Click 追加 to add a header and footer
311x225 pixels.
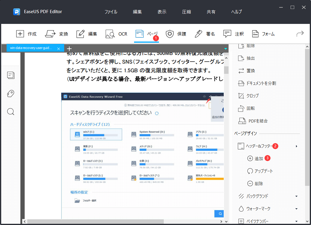(x=259, y=158)
